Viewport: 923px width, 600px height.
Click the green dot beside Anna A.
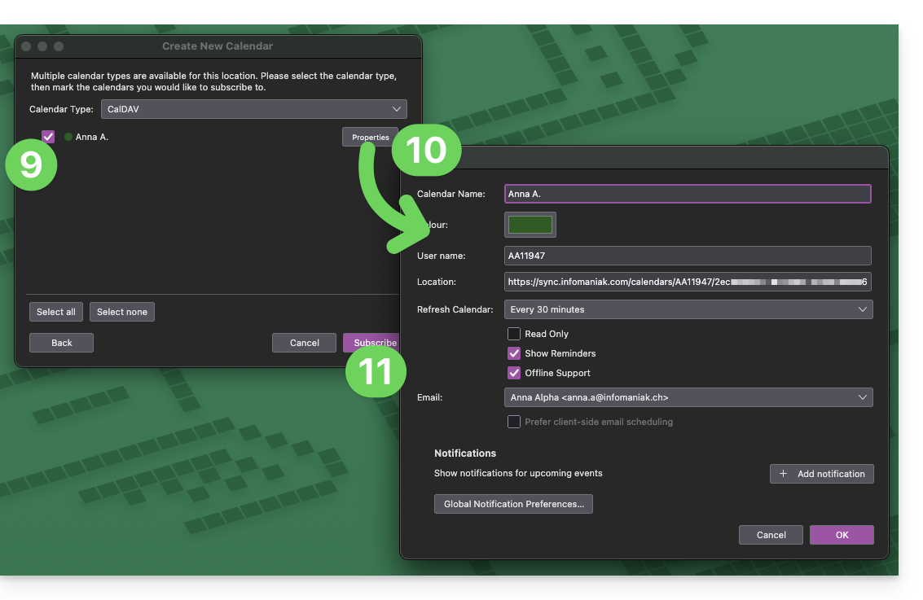click(x=68, y=138)
